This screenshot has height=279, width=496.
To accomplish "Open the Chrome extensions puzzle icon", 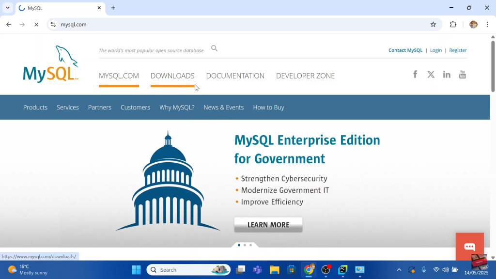I will tap(453, 24).
